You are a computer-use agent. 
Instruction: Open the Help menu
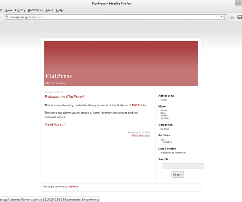[x=59, y=10]
